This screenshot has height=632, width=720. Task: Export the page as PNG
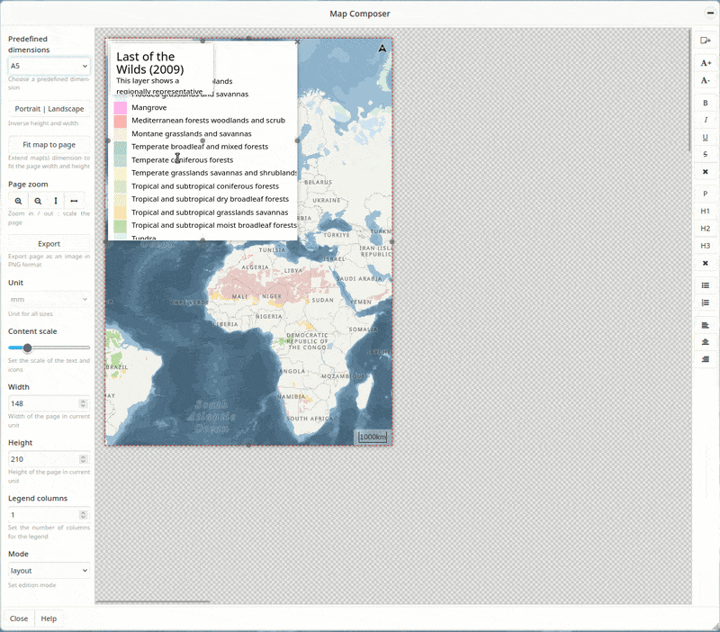(x=48, y=243)
